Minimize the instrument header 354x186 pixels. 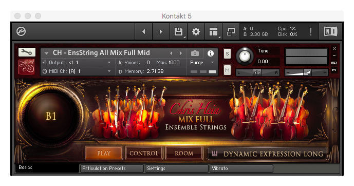(x=334, y=56)
